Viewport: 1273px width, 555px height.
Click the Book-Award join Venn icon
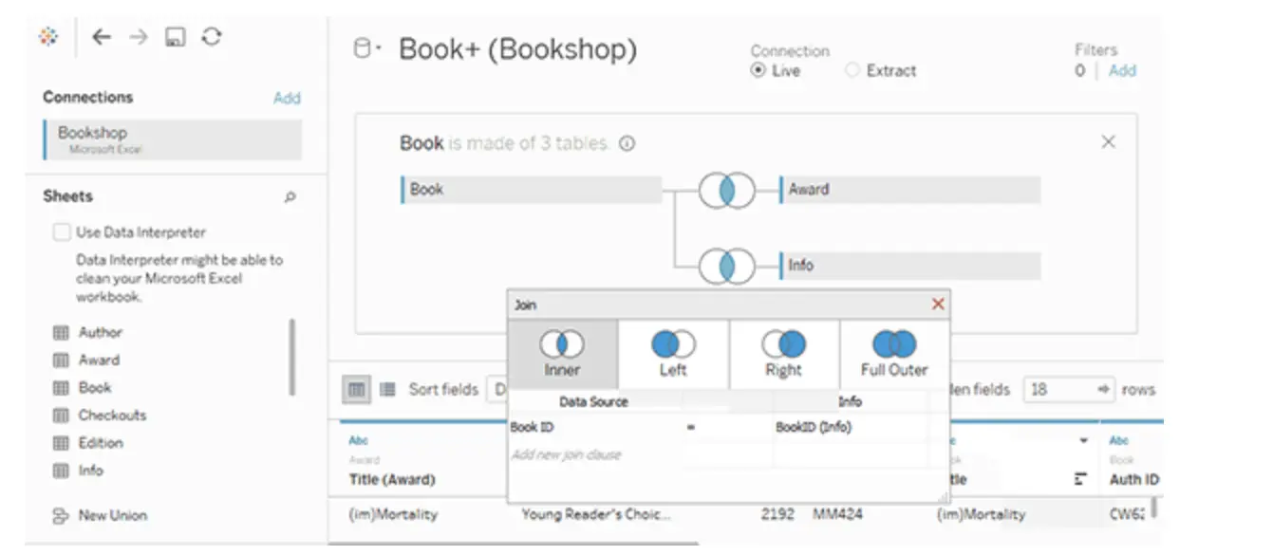(x=727, y=191)
